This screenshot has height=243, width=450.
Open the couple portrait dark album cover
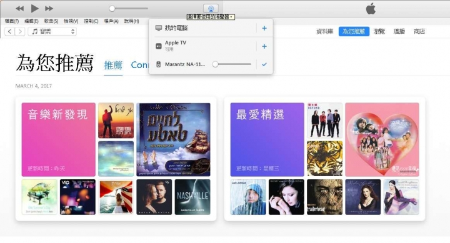click(x=154, y=197)
